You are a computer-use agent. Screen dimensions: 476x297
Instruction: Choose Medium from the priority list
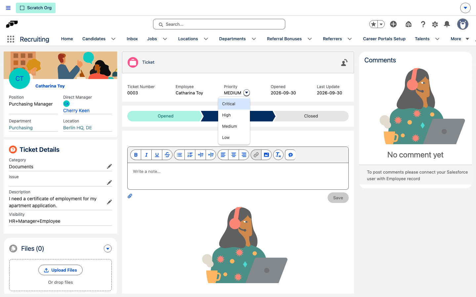(x=234, y=126)
